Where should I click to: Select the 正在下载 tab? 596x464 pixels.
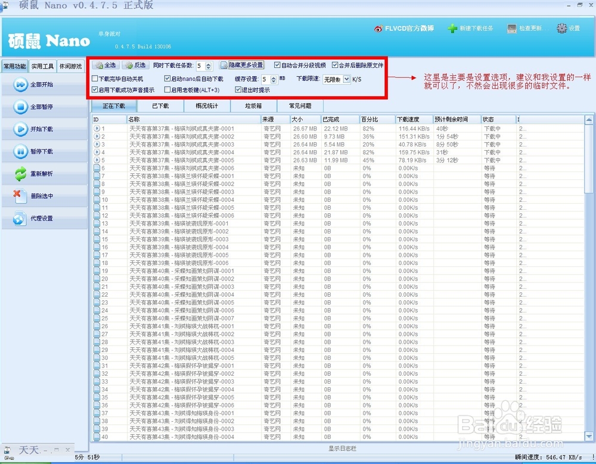114,106
